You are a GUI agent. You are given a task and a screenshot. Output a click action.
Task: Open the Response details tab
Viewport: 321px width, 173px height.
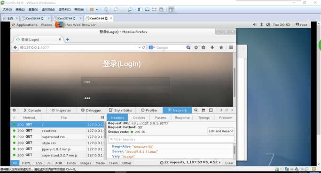(x=182, y=118)
